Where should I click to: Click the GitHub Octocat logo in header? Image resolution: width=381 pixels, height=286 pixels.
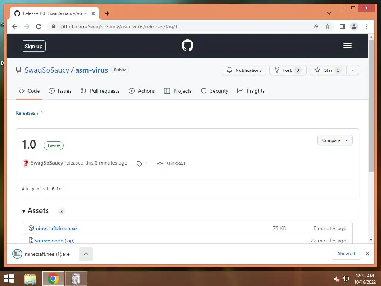[x=188, y=45]
